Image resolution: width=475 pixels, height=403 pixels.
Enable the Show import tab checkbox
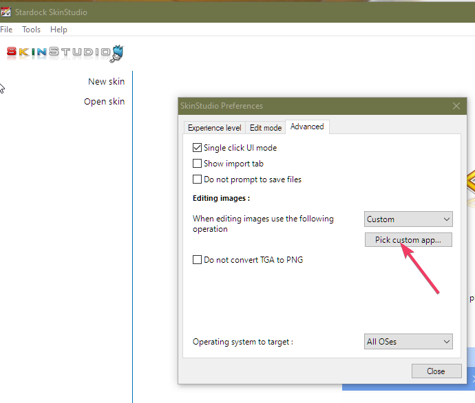(198, 164)
